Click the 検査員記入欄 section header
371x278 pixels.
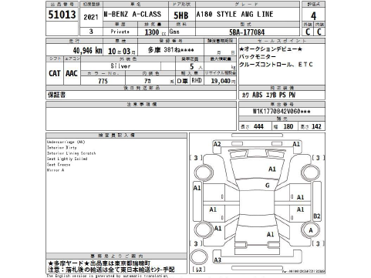point(116,135)
